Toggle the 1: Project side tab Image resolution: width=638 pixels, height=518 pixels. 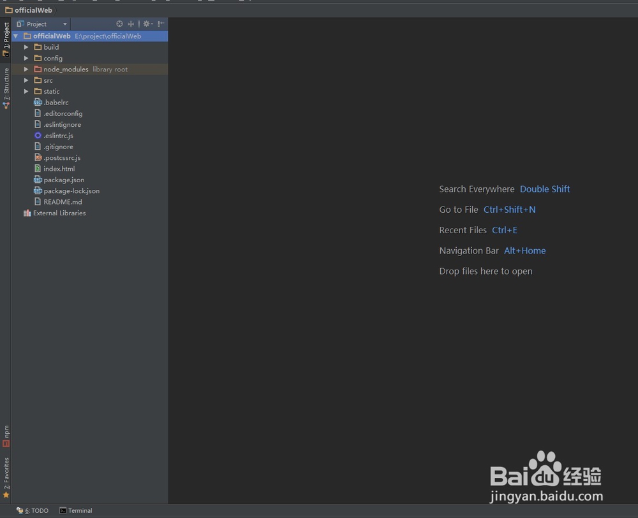tap(6, 40)
